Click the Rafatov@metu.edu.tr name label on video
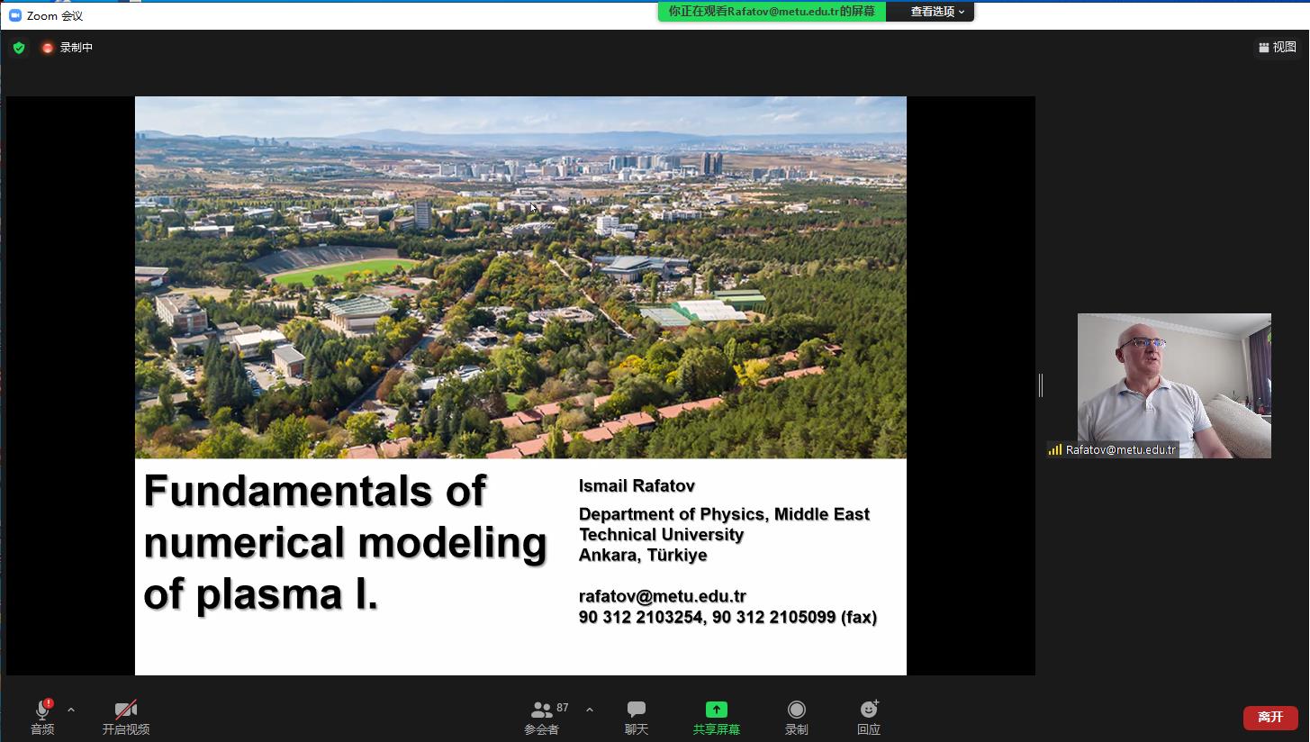1310x742 pixels. 1120,449
